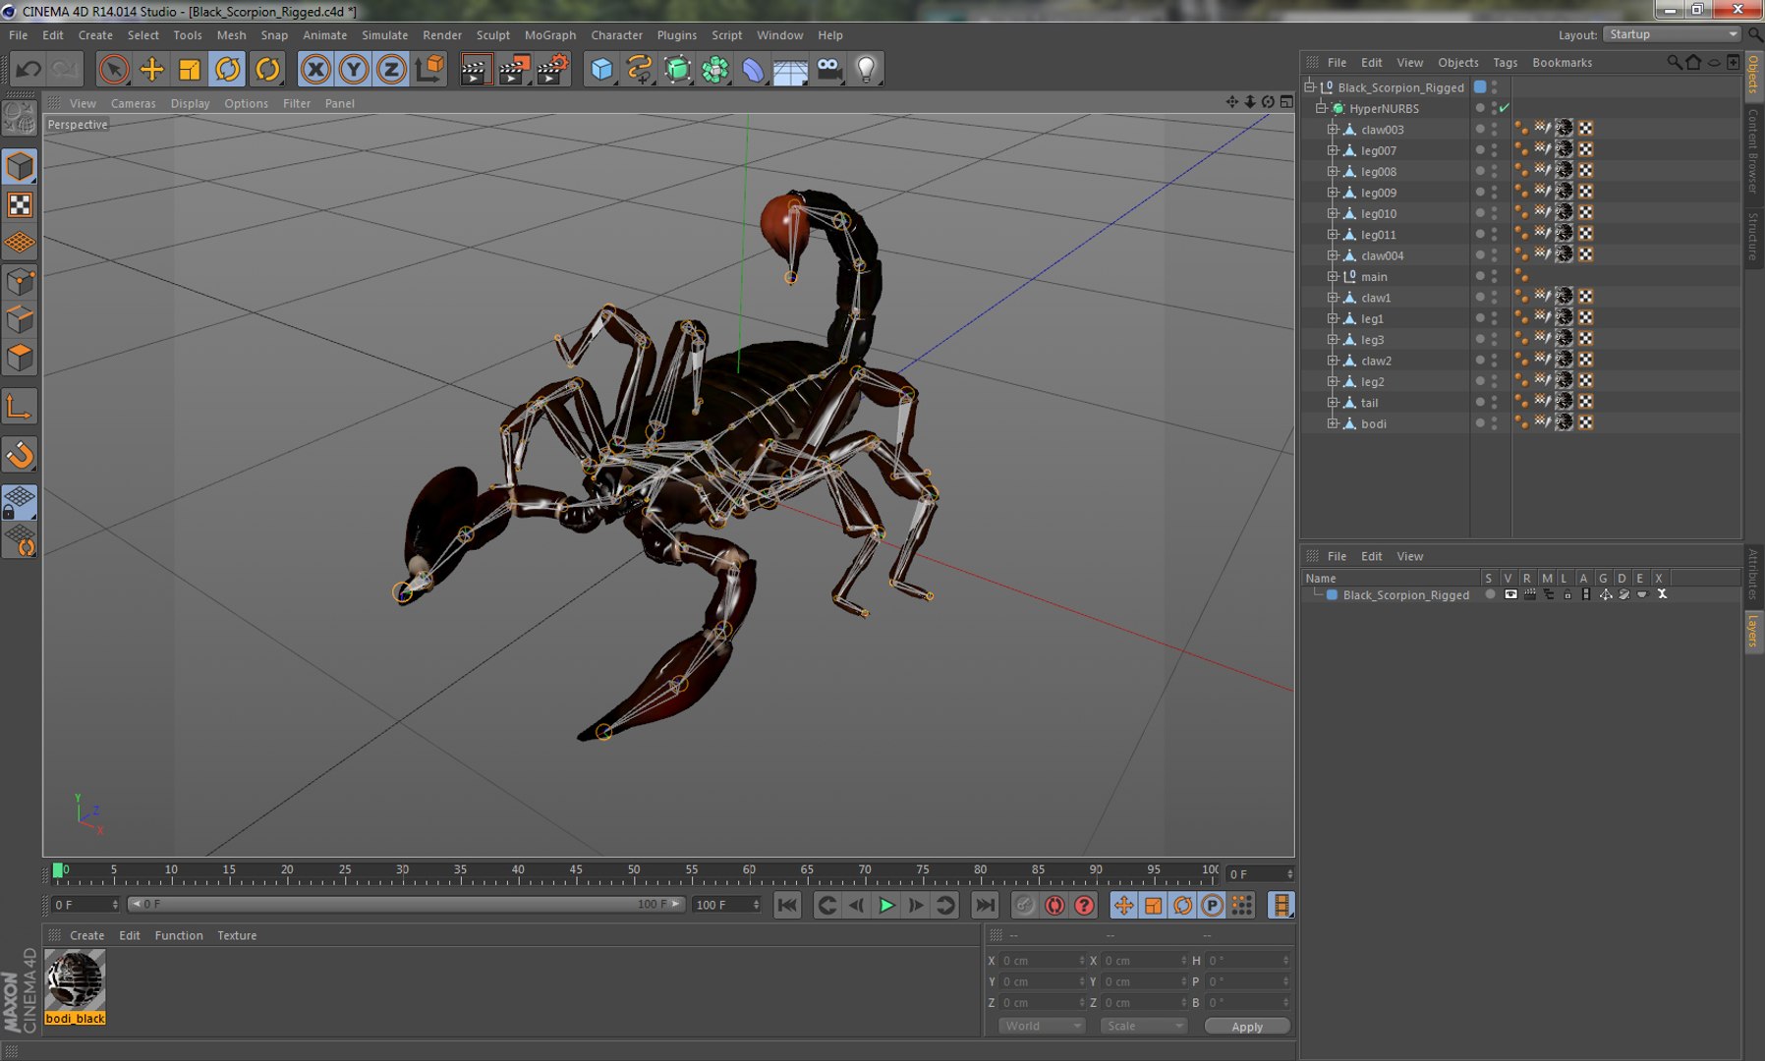Search objects with magnifier icon in Object Manager
The width and height of the screenshot is (1765, 1061).
1674,62
